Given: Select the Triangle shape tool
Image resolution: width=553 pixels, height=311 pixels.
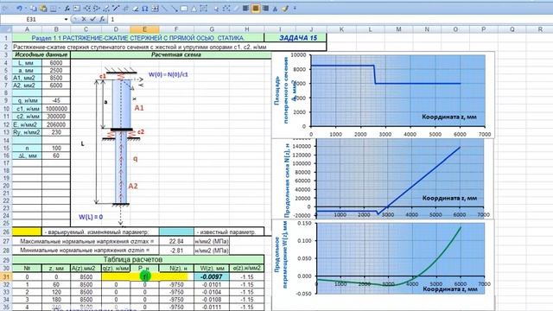Looking at the screenshot, I should pos(194,9).
